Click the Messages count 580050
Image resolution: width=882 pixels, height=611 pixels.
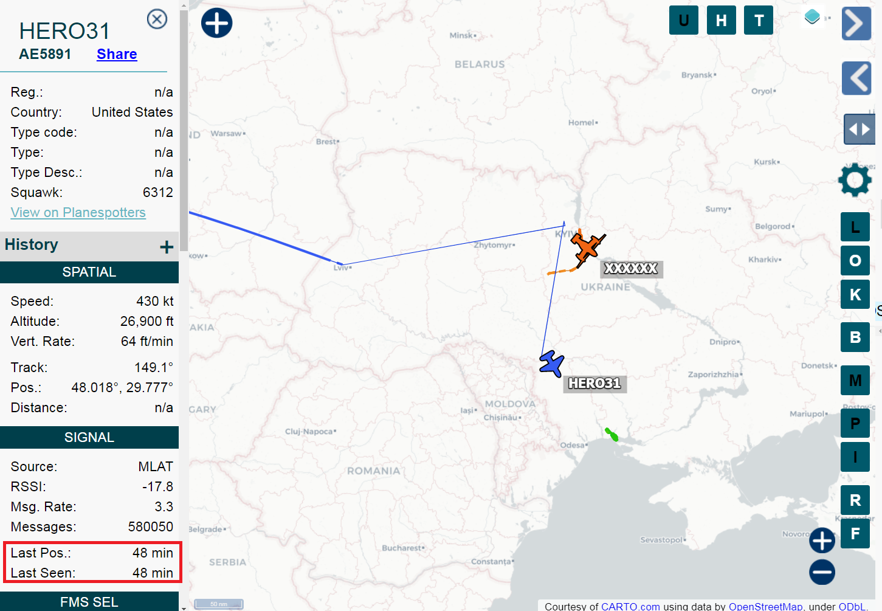[x=151, y=527]
